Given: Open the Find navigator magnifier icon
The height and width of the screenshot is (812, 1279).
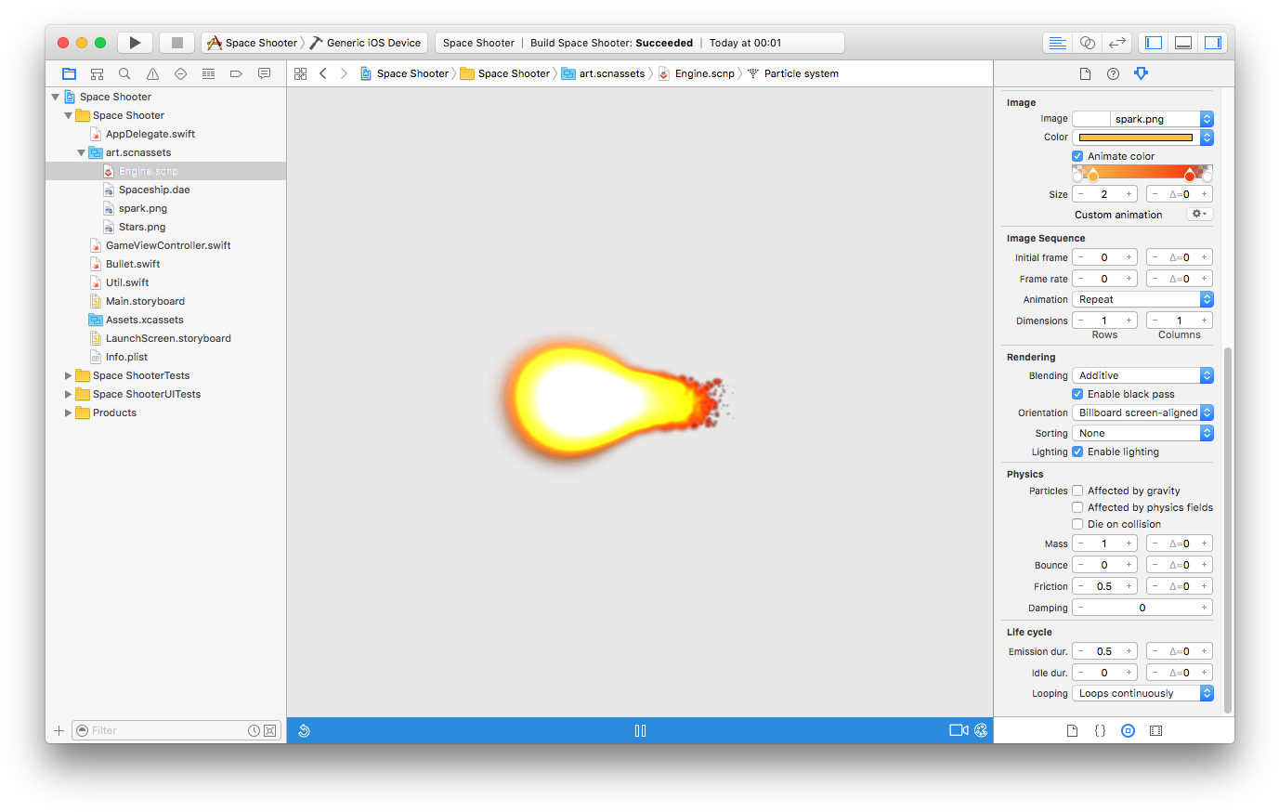Looking at the screenshot, I should (124, 73).
